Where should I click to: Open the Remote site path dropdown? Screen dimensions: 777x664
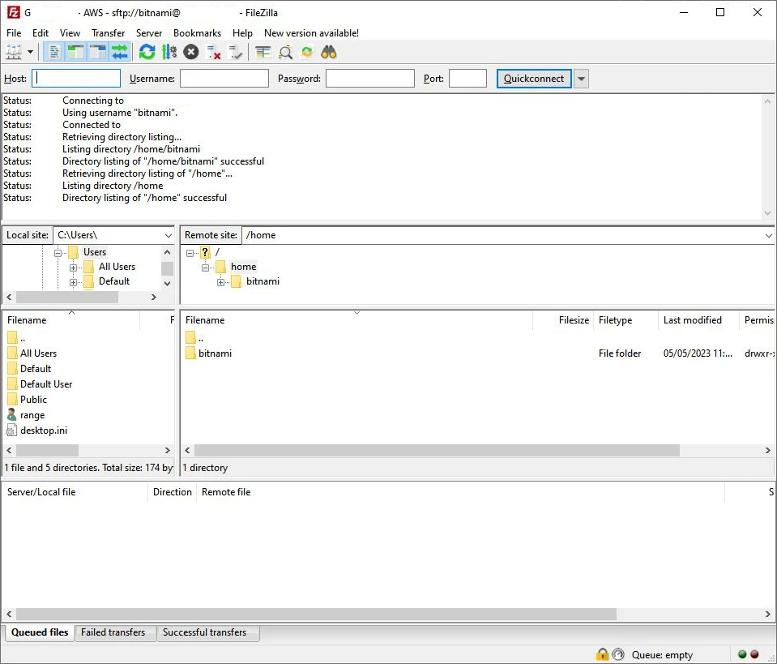tap(768, 235)
